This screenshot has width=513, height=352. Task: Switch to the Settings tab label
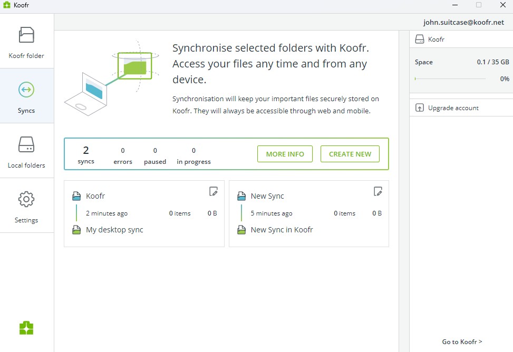(x=26, y=220)
